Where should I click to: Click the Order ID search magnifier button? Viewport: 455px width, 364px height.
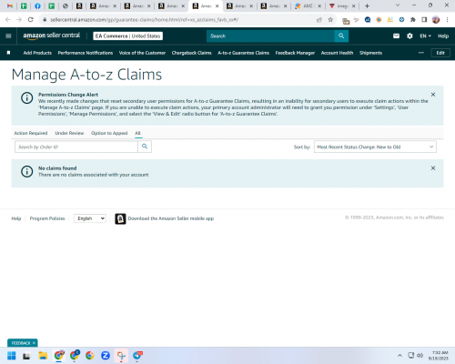(x=145, y=147)
